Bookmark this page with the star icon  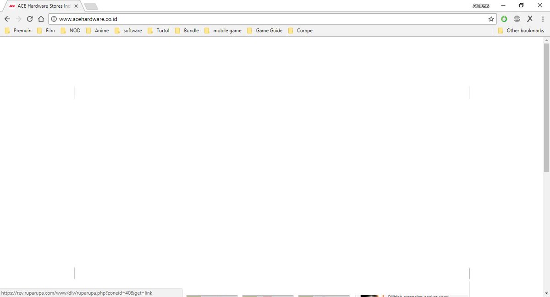pyautogui.click(x=491, y=19)
